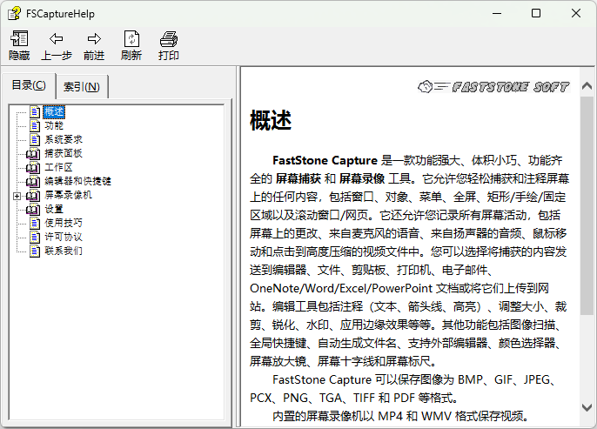The height and width of the screenshot is (429, 597).
Task: Expand the 屏幕录像机 tree node
Action: (x=17, y=196)
